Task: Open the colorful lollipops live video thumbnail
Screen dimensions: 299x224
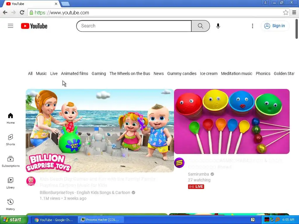Action: click(232, 121)
